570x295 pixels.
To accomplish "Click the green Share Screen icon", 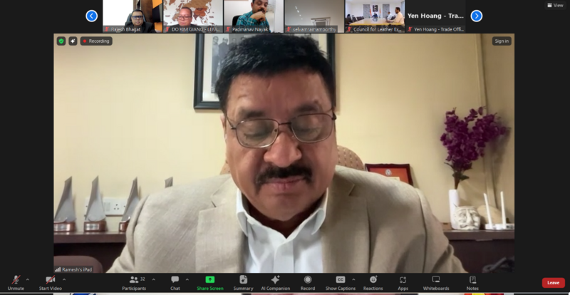I will click(x=209, y=282).
